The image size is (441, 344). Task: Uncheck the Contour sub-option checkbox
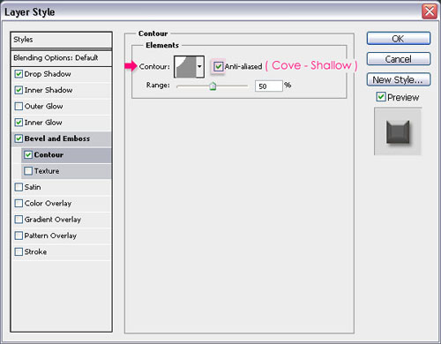tap(28, 154)
